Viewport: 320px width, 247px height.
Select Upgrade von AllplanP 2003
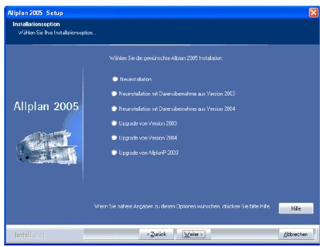114,153
